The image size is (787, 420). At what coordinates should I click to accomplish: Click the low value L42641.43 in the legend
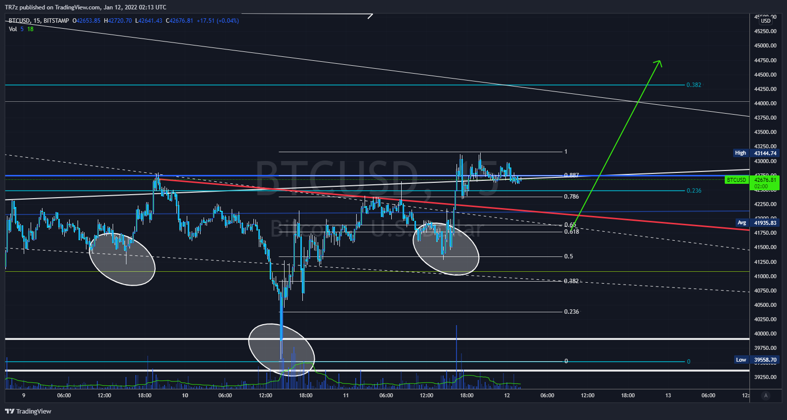(149, 21)
